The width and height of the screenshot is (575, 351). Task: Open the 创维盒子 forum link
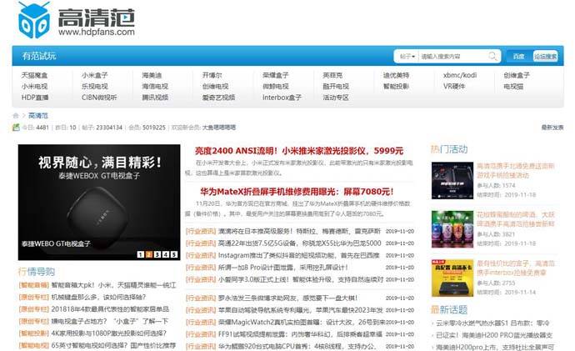pos(517,75)
